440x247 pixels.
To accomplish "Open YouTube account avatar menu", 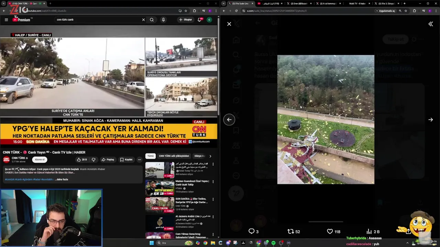I will click(x=209, y=20).
